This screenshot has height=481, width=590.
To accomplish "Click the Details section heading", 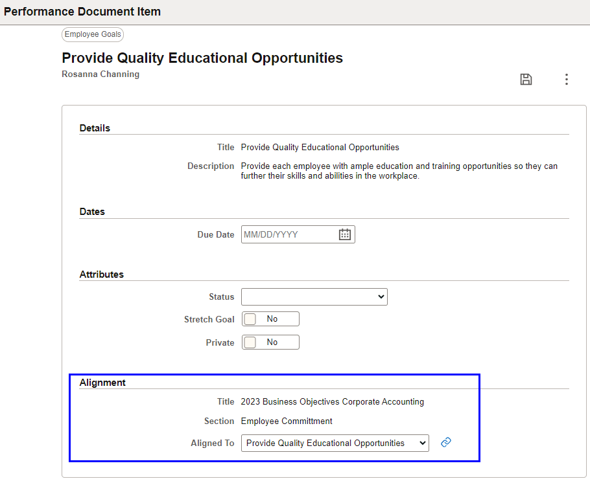I will point(95,128).
